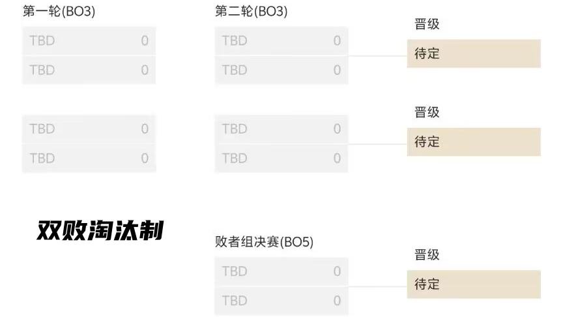Select bottom TBD team in first 第一轮 match

point(89,70)
